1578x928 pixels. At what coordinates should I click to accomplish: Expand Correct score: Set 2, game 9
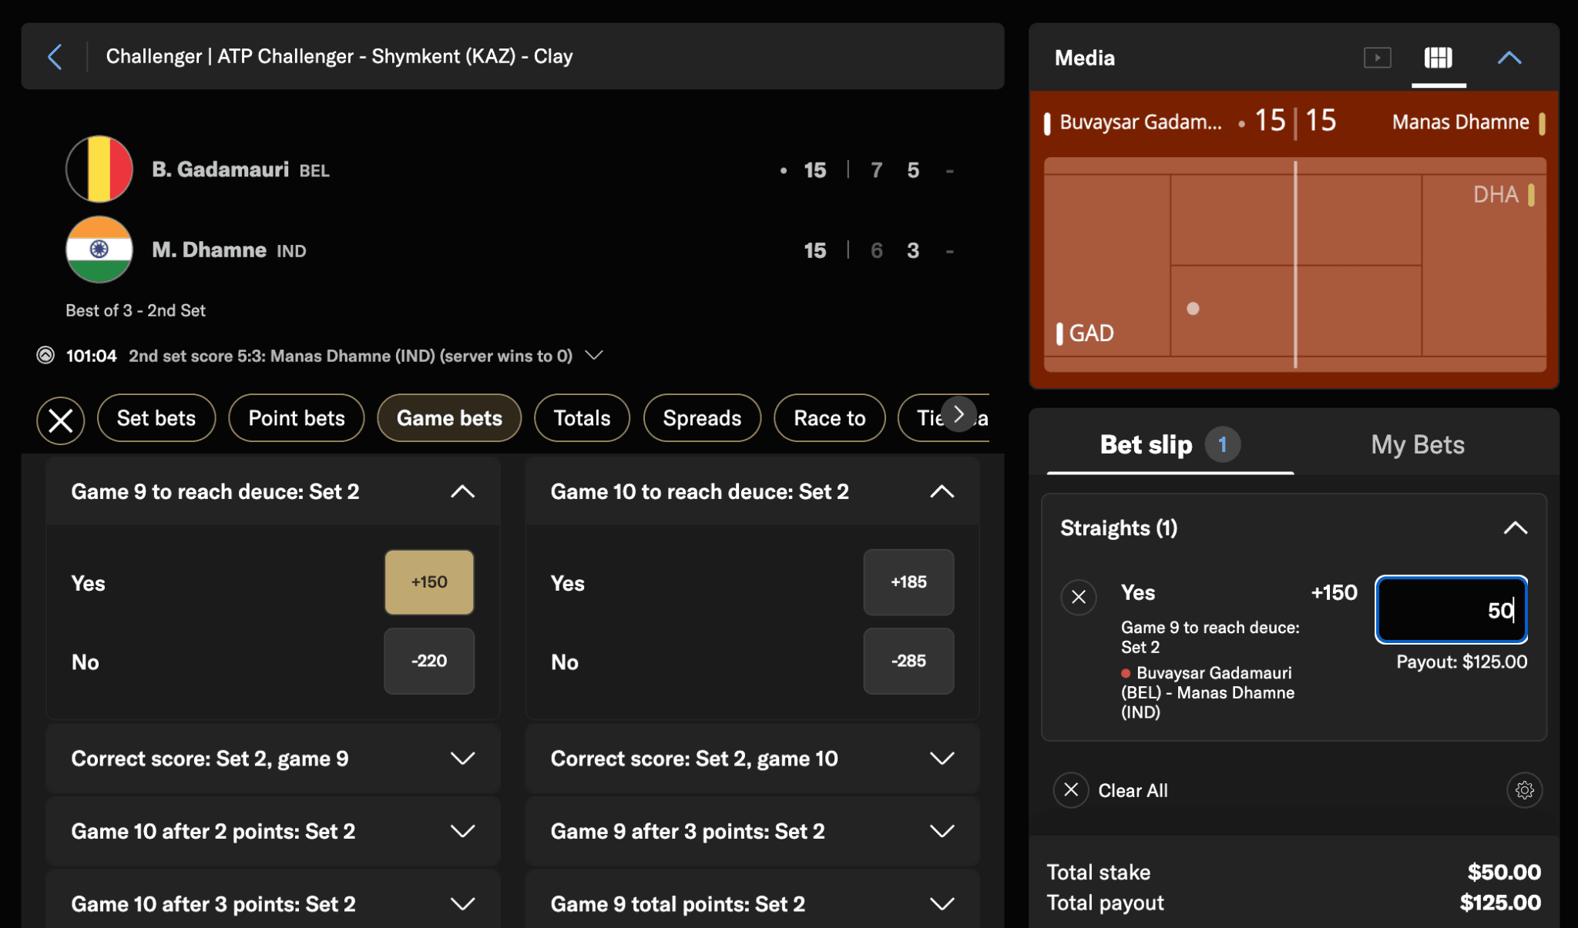point(273,759)
